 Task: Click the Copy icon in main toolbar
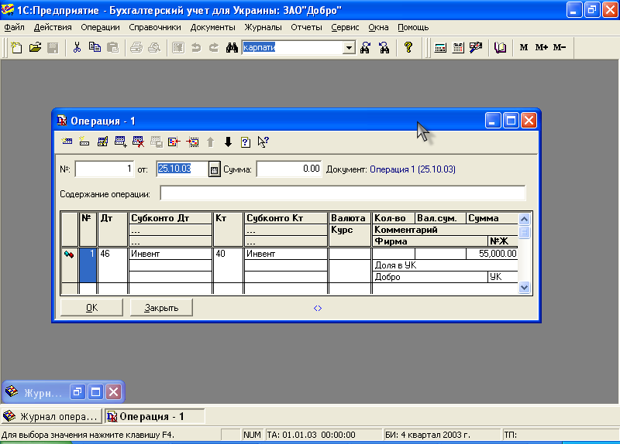[x=95, y=48]
